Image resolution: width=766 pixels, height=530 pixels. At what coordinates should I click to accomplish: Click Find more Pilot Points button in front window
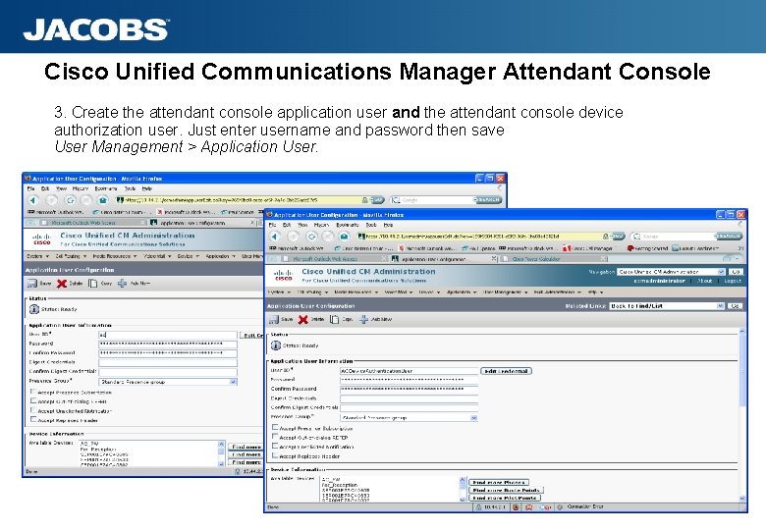click(x=505, y=498)
